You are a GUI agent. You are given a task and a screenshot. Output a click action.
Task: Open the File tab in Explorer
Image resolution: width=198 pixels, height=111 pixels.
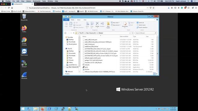[66, 20]
